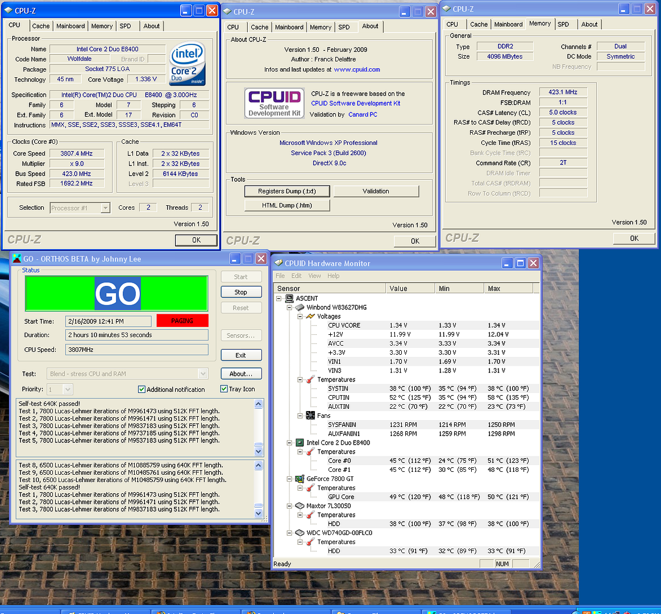The image size is (661, 614).
Task: Open the File menu in Hardware Monitor
Action: (280, 276)
